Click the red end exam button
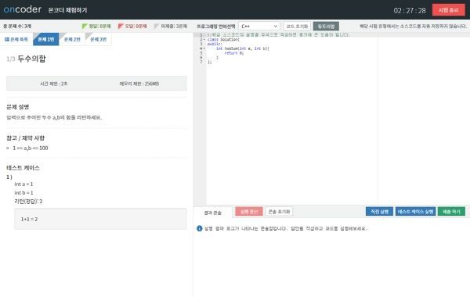The height and width of the screenshot is (297, 470). coord(448,10)
